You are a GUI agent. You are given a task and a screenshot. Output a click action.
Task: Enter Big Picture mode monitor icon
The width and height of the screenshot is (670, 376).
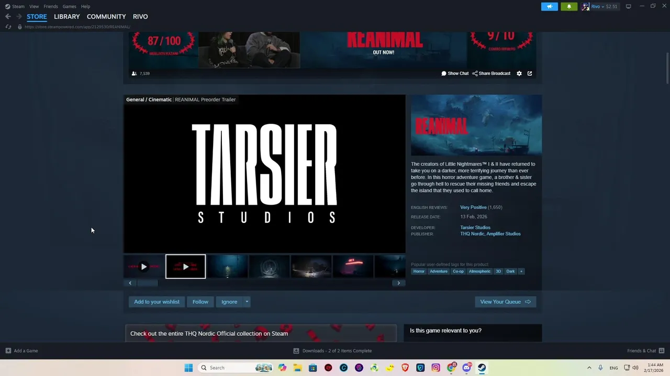[629, 6]
